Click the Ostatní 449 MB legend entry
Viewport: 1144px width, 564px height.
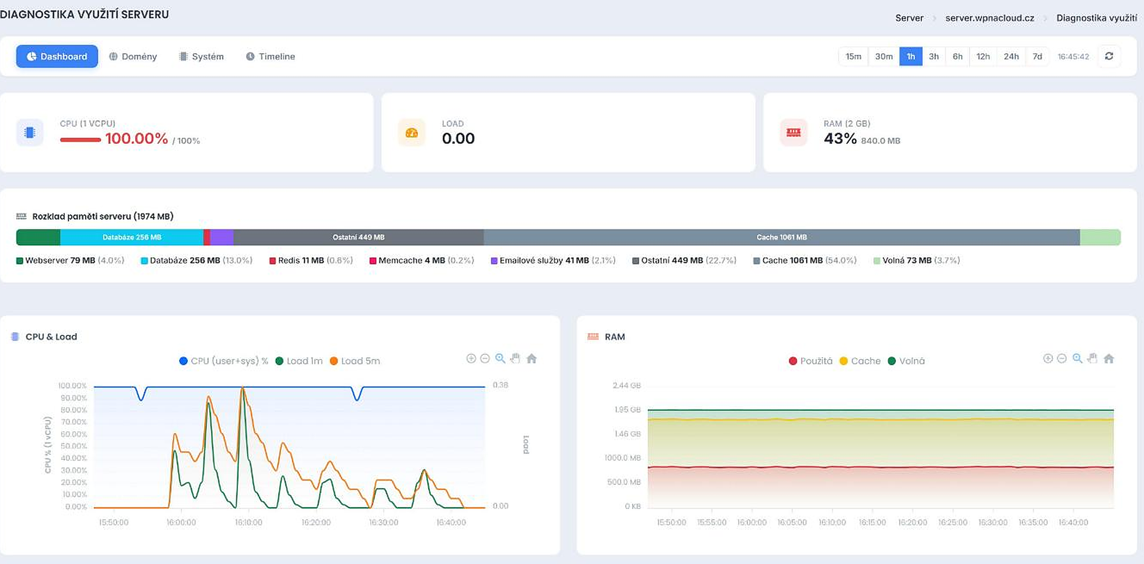tap(685, 260)
